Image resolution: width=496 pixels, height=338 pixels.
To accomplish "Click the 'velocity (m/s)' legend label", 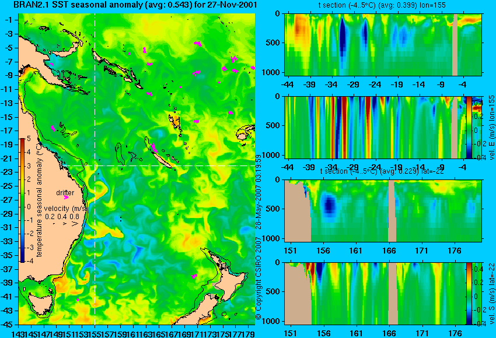I will pyautogui.click(x=65, y=209).
